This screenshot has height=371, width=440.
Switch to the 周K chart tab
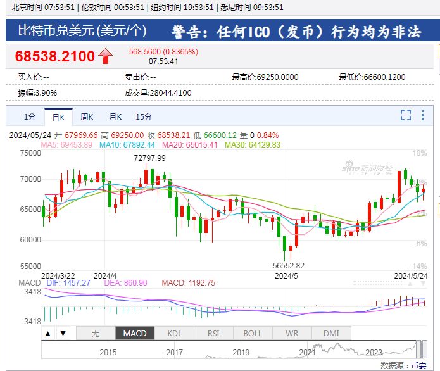pyautogui.click(x=87, y=116)
